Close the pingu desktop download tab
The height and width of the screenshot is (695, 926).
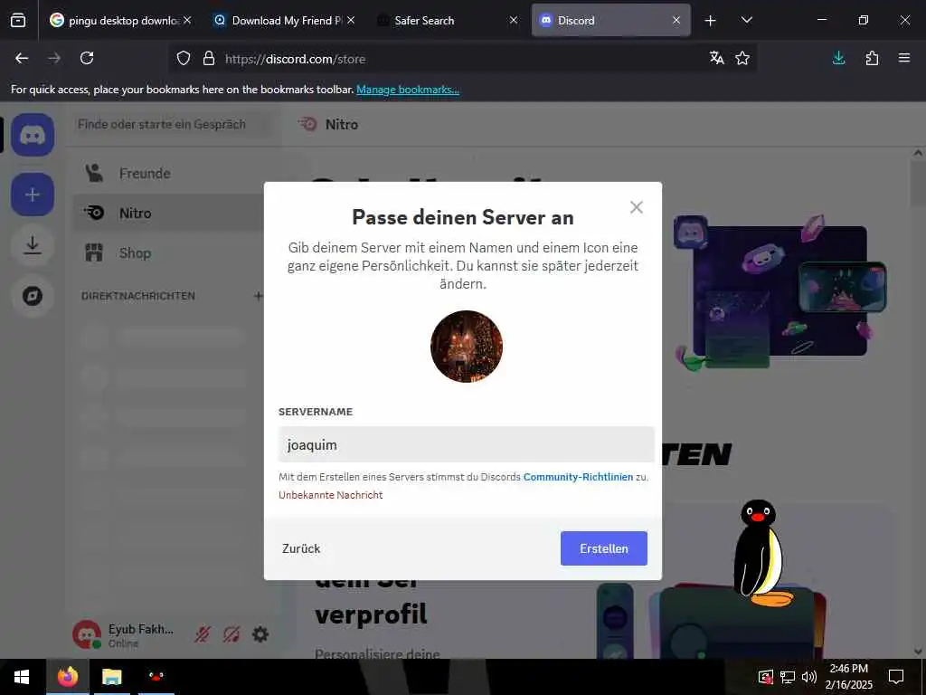[x=187, y=20]
